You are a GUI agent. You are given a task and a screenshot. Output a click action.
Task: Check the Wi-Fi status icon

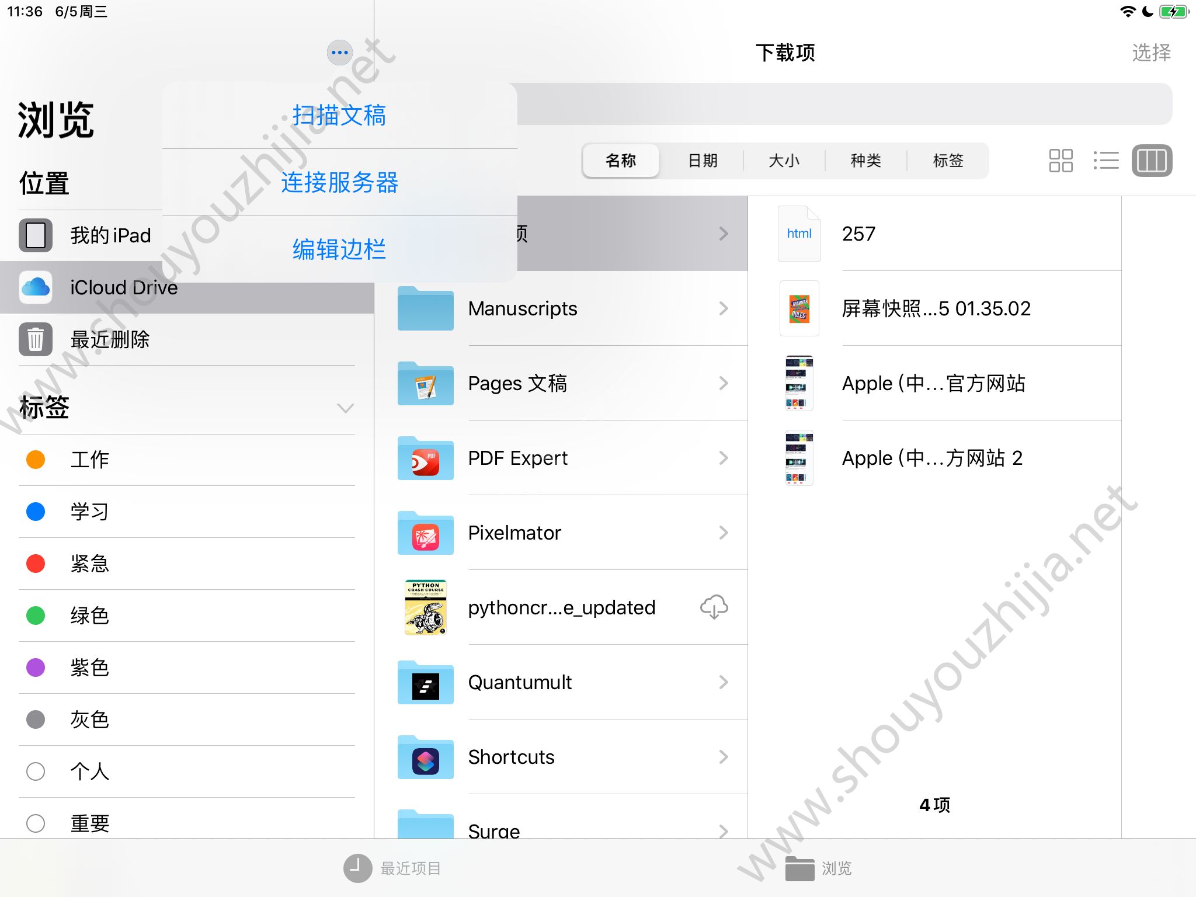click(1128, 12)
